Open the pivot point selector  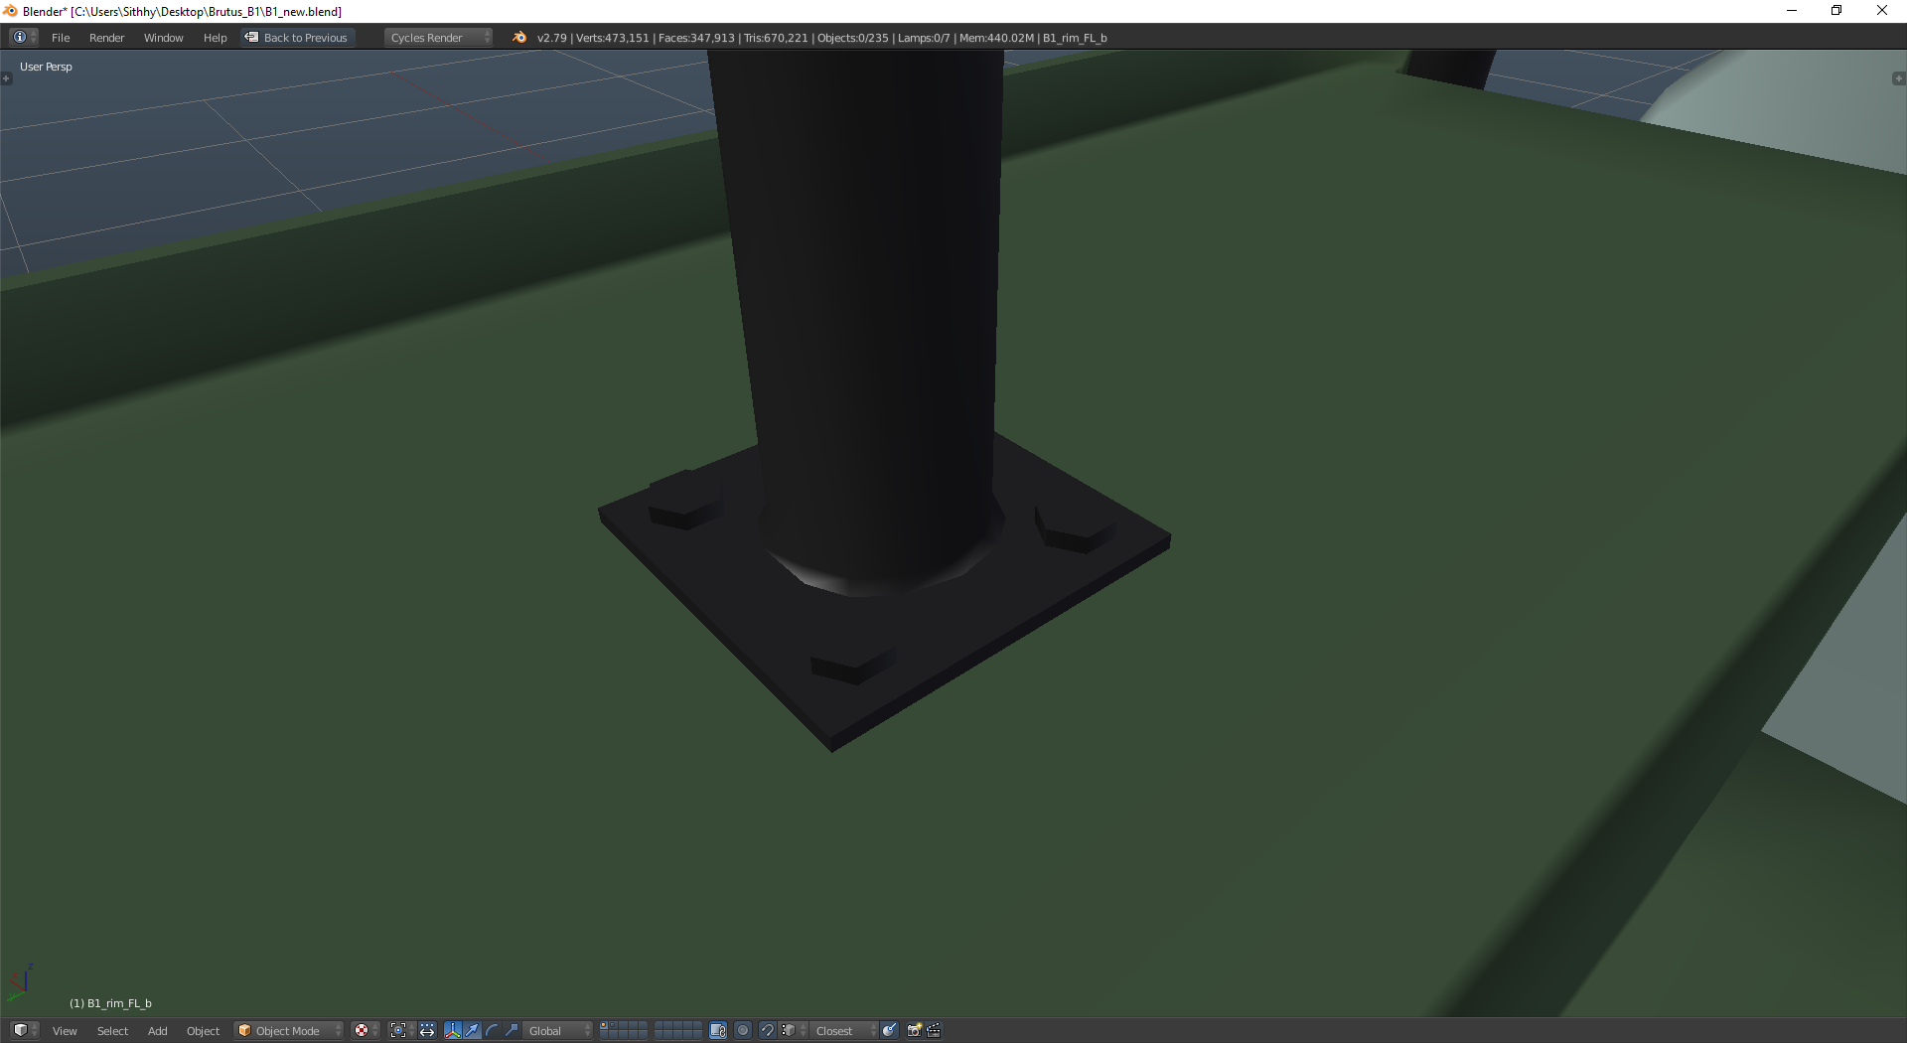401,1031
